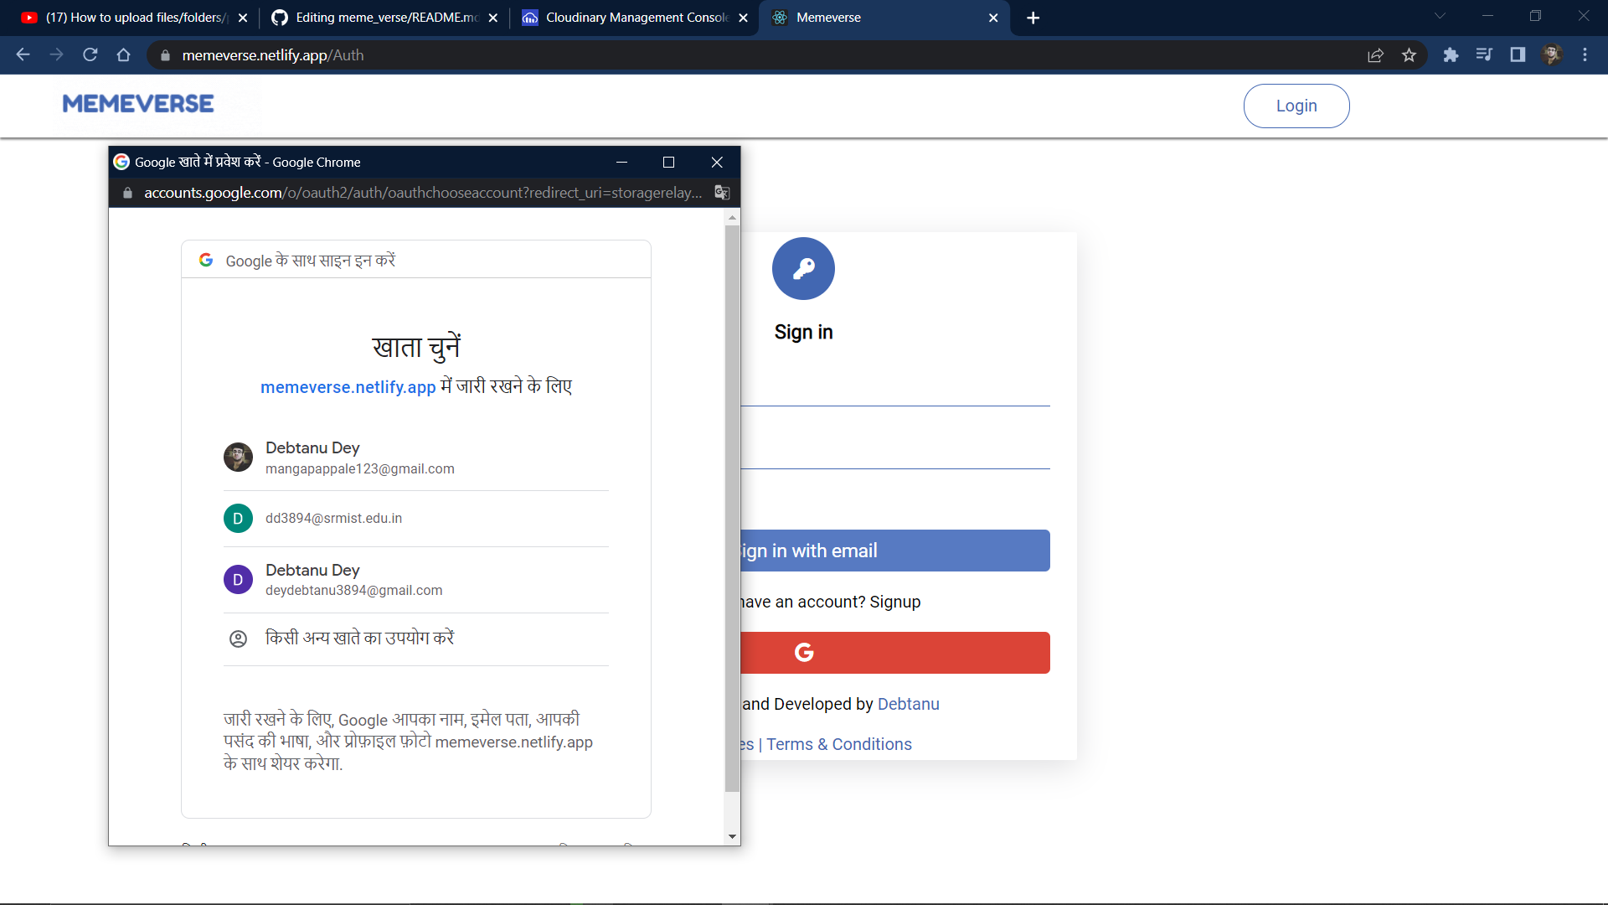This screenshot has width=1608, height=905.
Task: Open Chrome three-dot menu
Action: coord(1585,55)
